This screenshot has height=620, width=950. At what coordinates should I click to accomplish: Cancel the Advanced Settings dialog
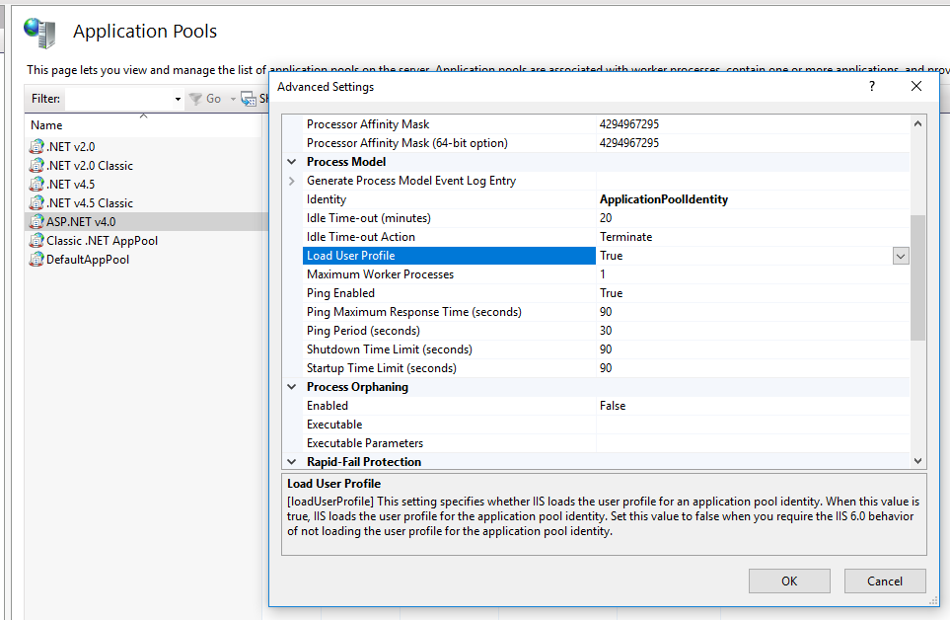tap(885, 581)
